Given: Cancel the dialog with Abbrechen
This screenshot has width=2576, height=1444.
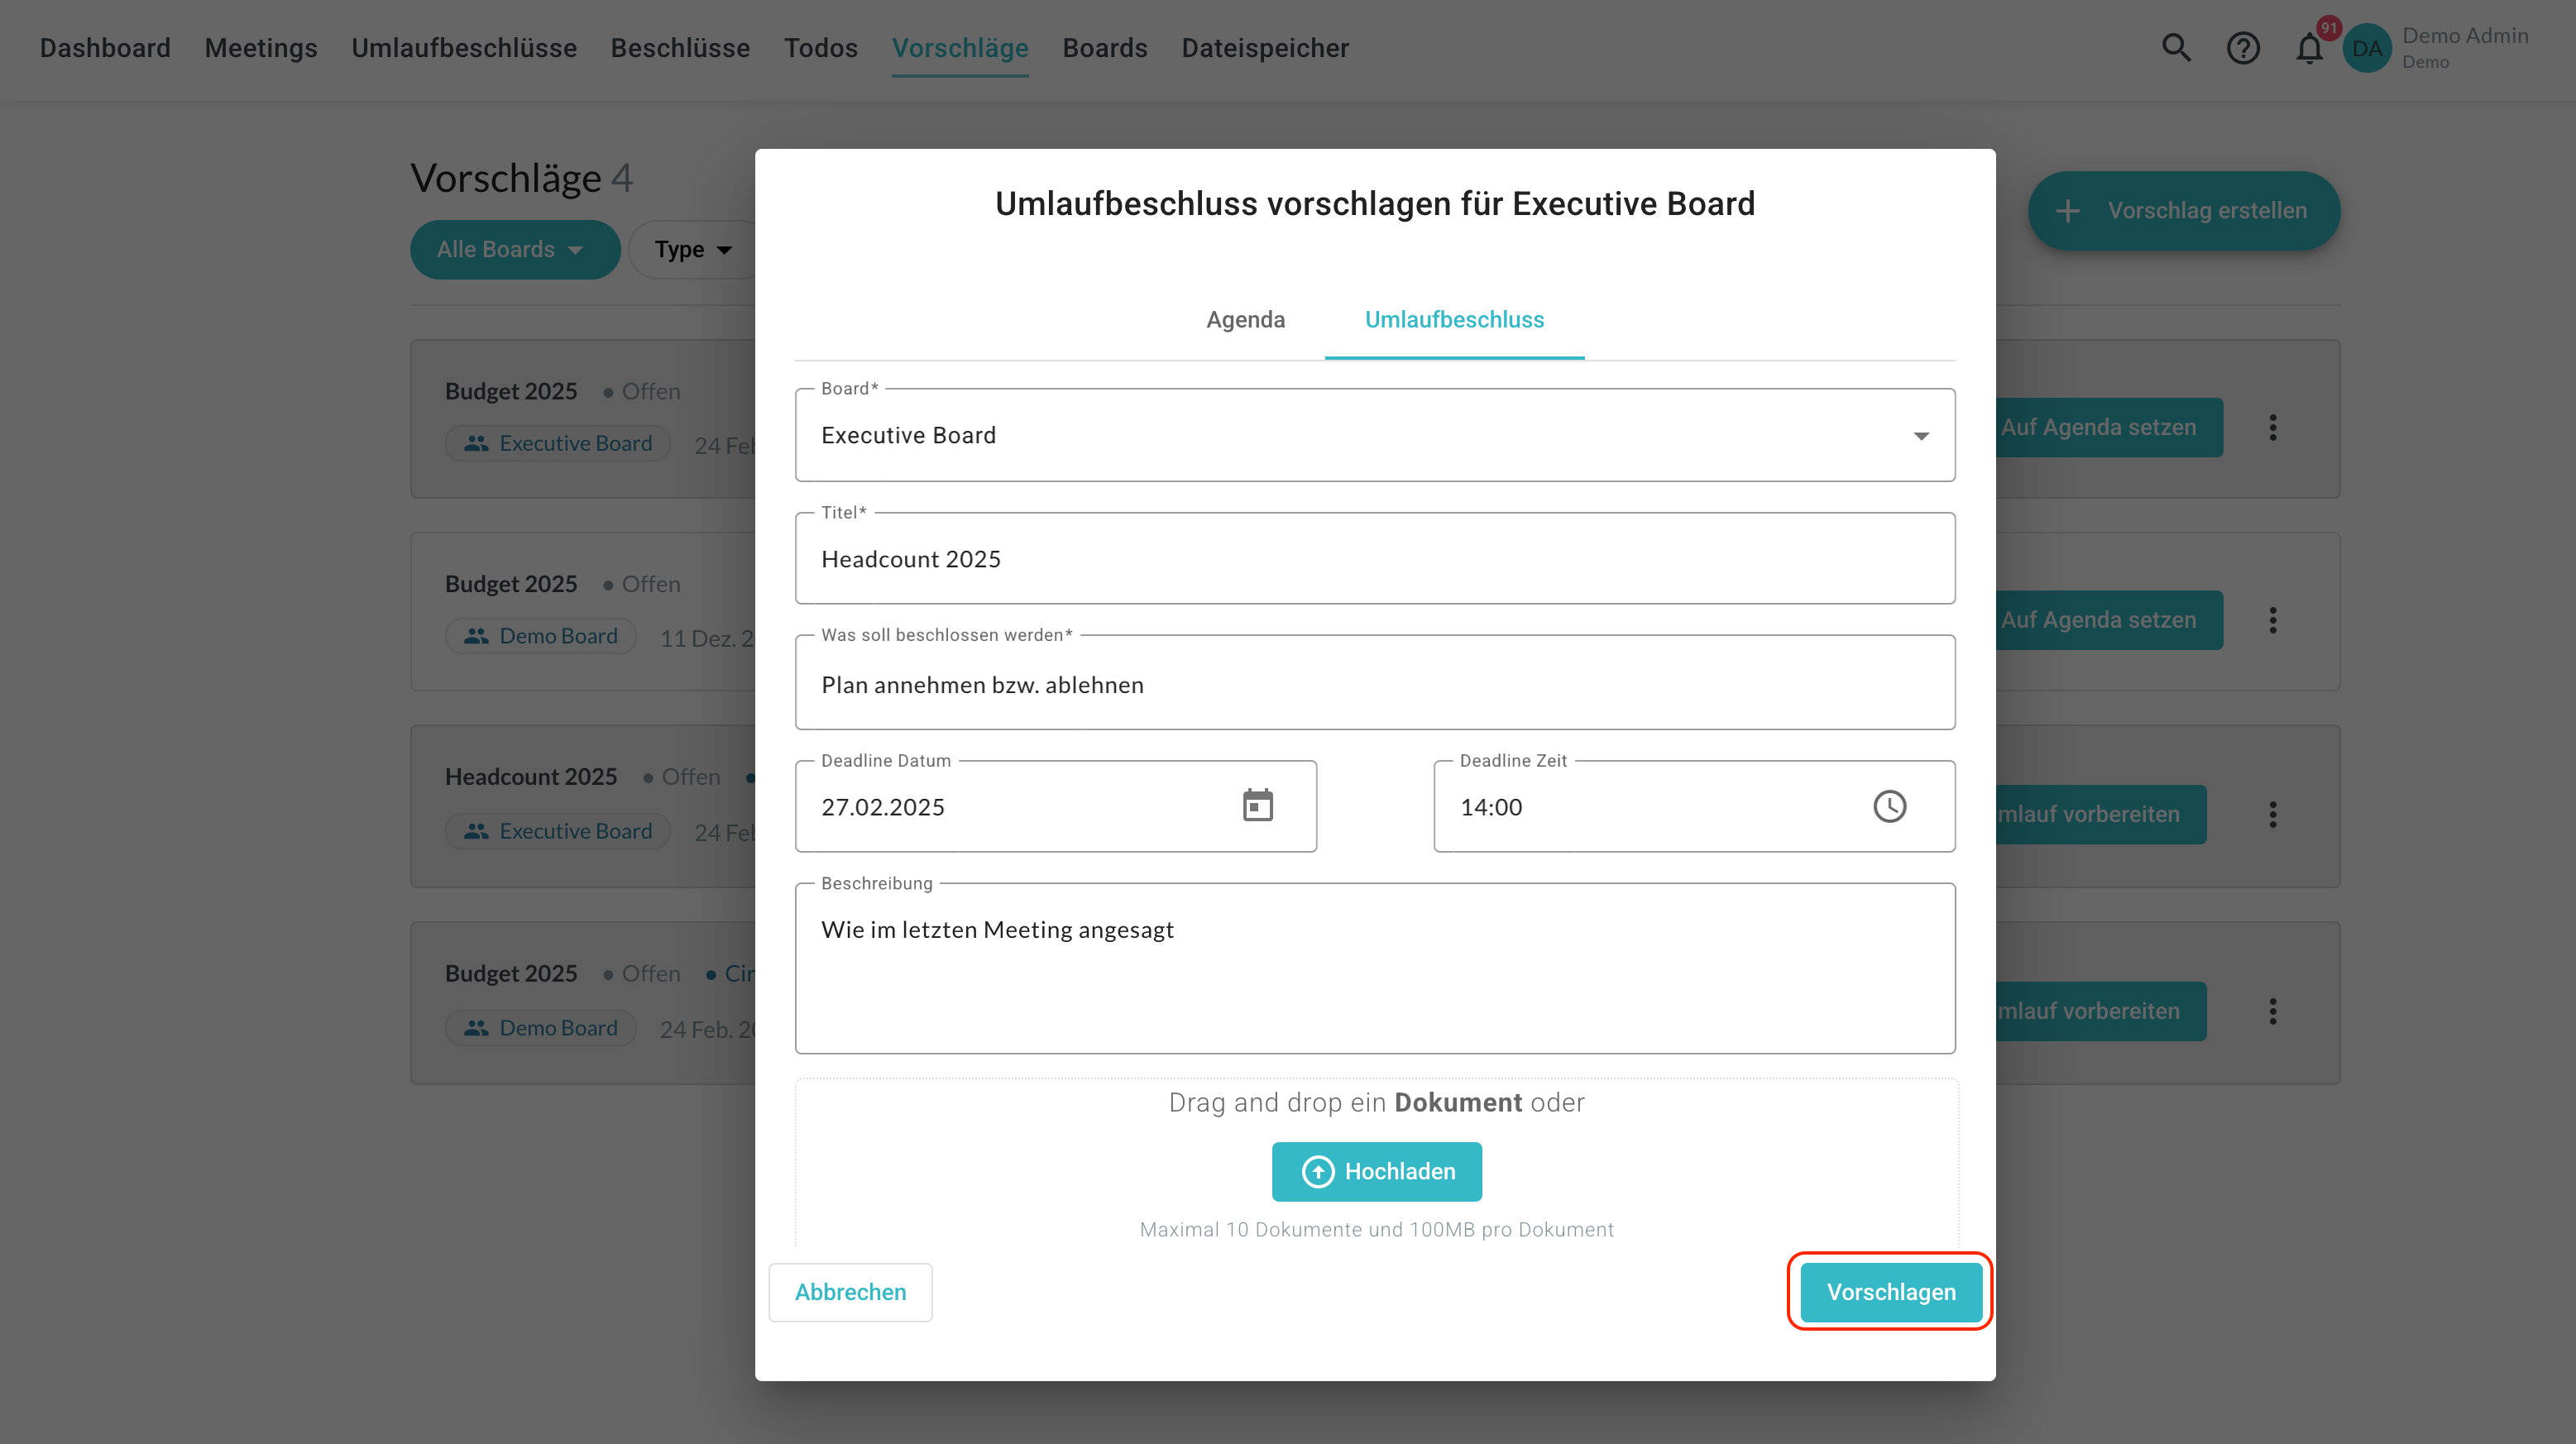Looking at the screenshot, I should coord(850,1292).
